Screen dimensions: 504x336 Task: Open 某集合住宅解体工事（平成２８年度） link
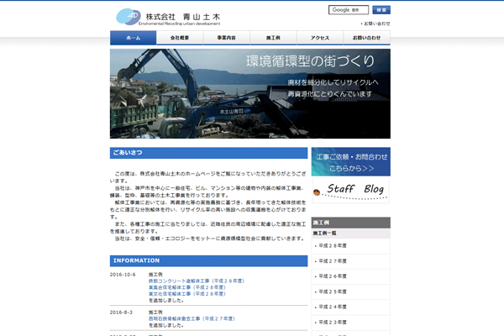pos(187,287)
